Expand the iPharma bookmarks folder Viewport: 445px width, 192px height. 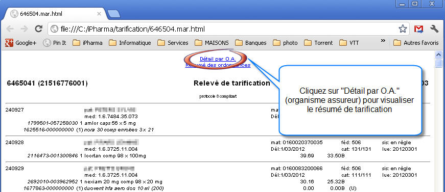87,43
